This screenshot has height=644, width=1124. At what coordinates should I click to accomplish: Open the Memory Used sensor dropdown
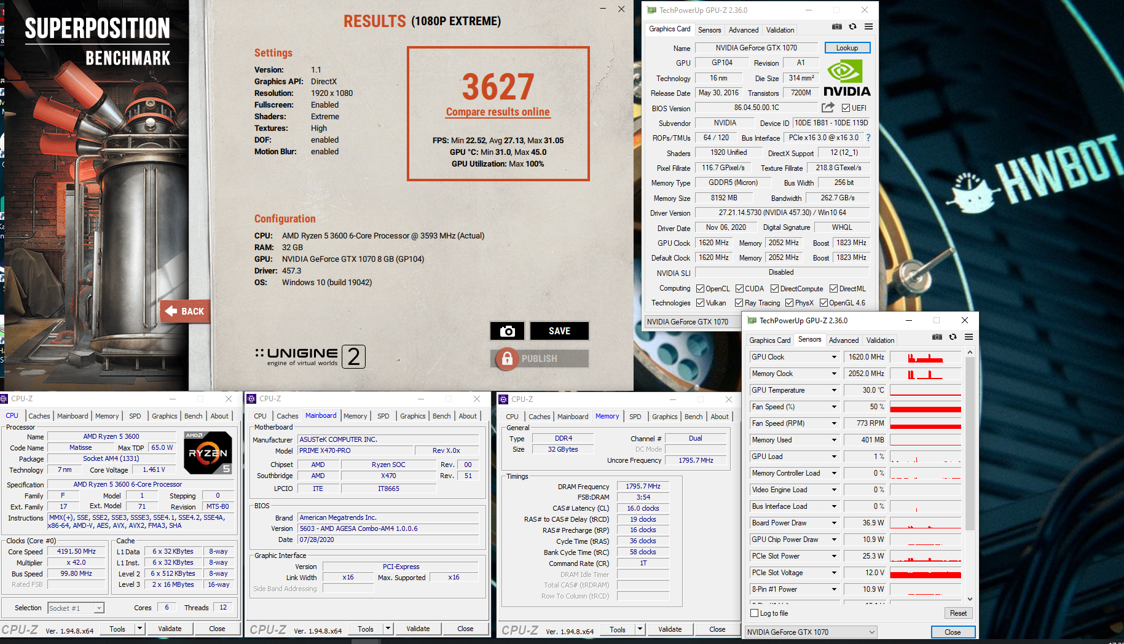tap(834, 440)
